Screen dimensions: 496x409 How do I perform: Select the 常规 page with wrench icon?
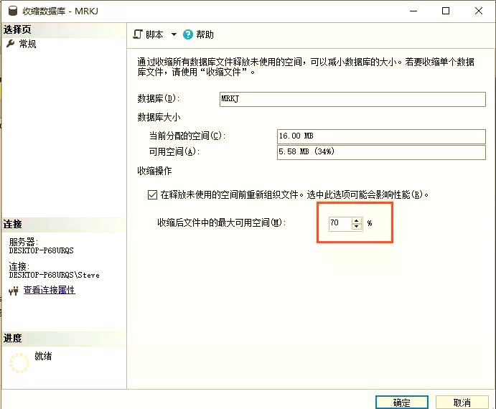[x=22, y=44]
